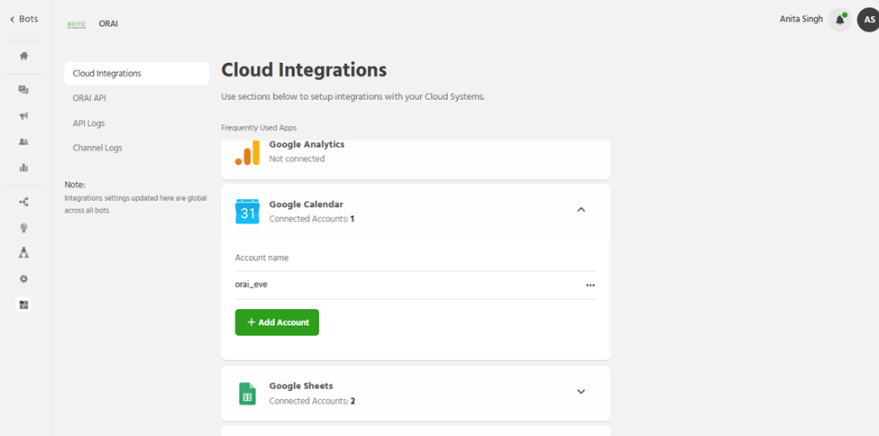Select the ORAI API menu item
This screenshot has height=436, width=879.
click(89, 98)
